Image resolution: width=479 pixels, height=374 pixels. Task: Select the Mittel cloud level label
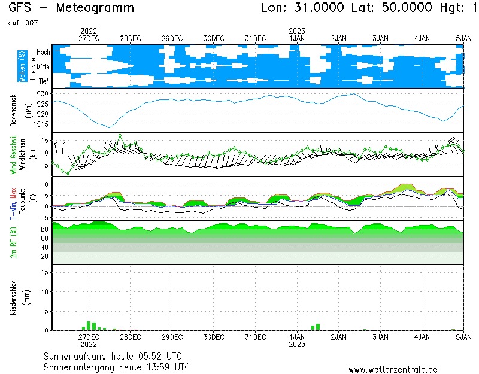[x=43, y=67]
